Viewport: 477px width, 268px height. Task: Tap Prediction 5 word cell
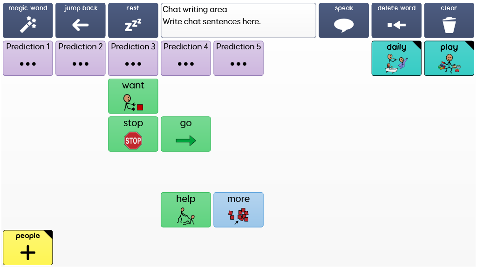[238, 58]
